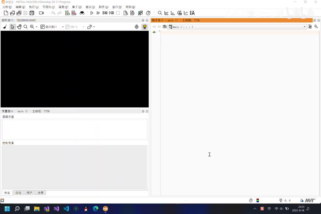Select the arrow pointer tool in graphics window

click(x=12, y=27)
